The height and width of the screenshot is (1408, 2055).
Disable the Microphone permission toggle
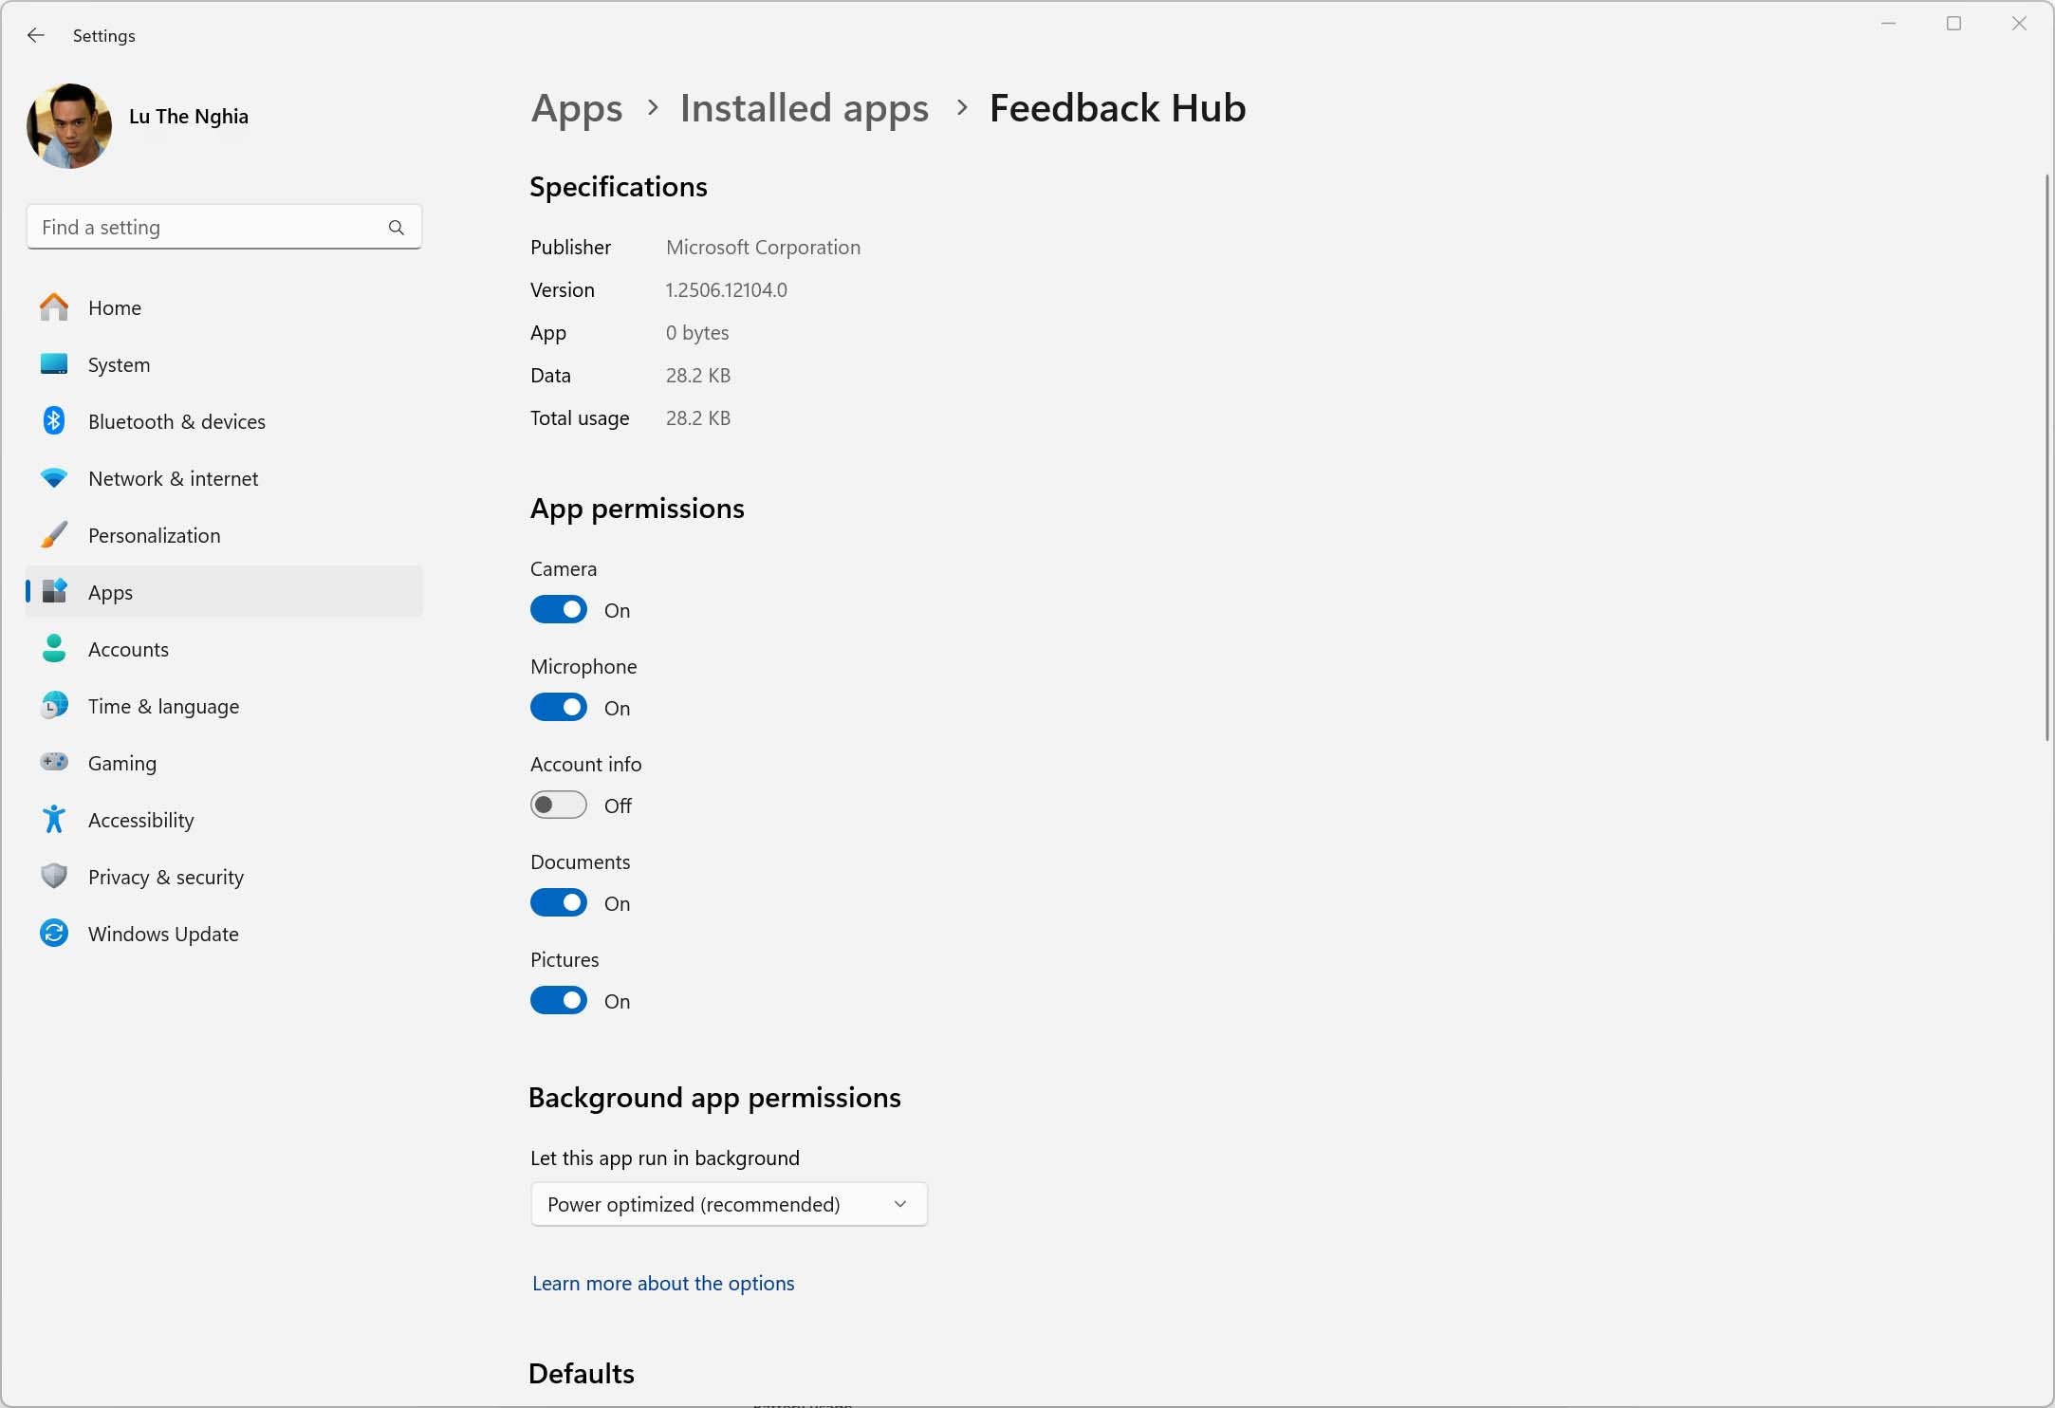559,708
